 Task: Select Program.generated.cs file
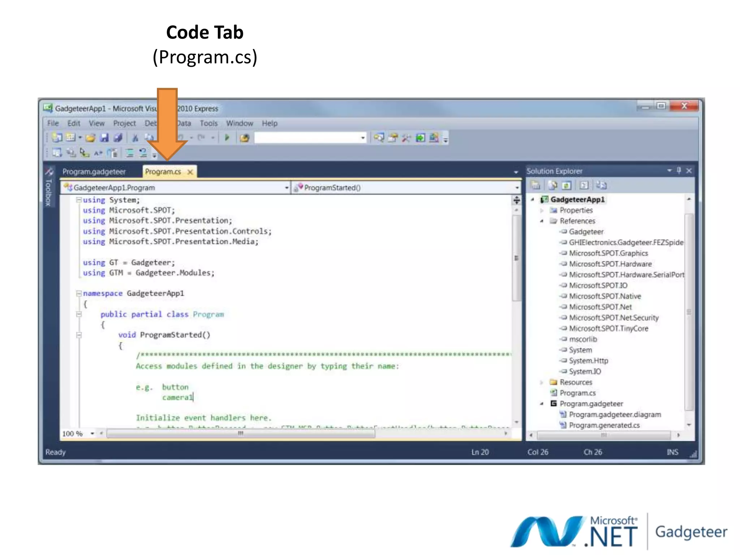coord(604,425)
